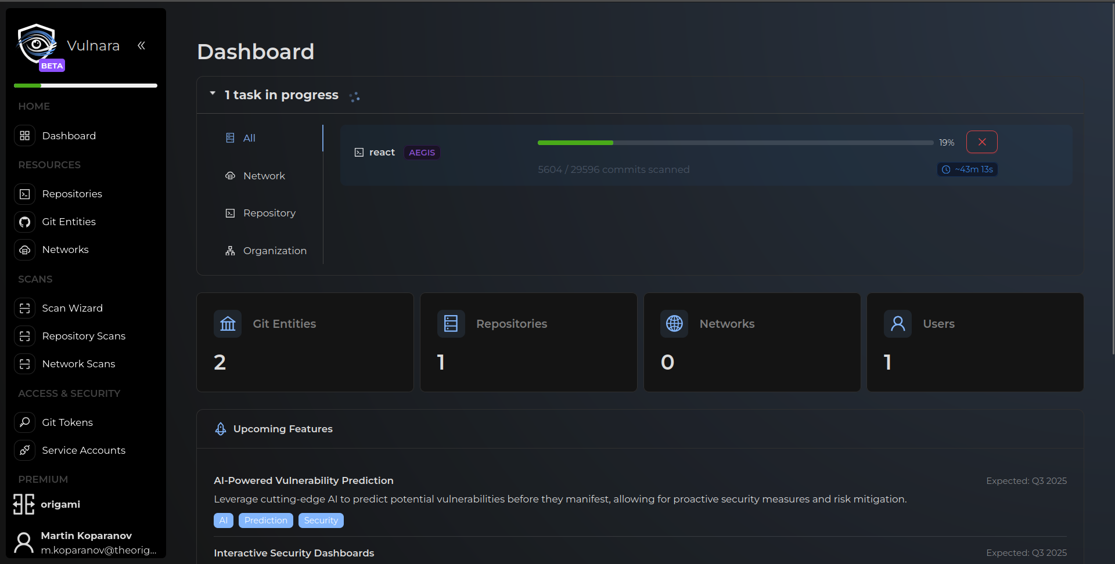
Task: Click the Vulnara shield logo
Action: pyautogui.click(x=37, y=44)
